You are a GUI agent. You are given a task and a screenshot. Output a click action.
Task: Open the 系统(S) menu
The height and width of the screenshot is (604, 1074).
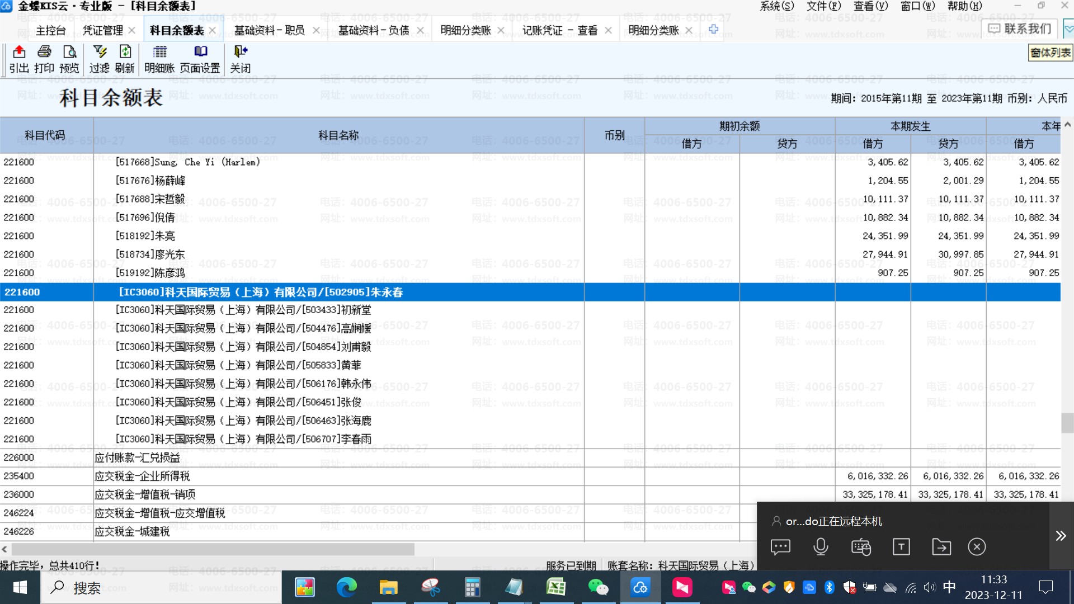[776, 6]
